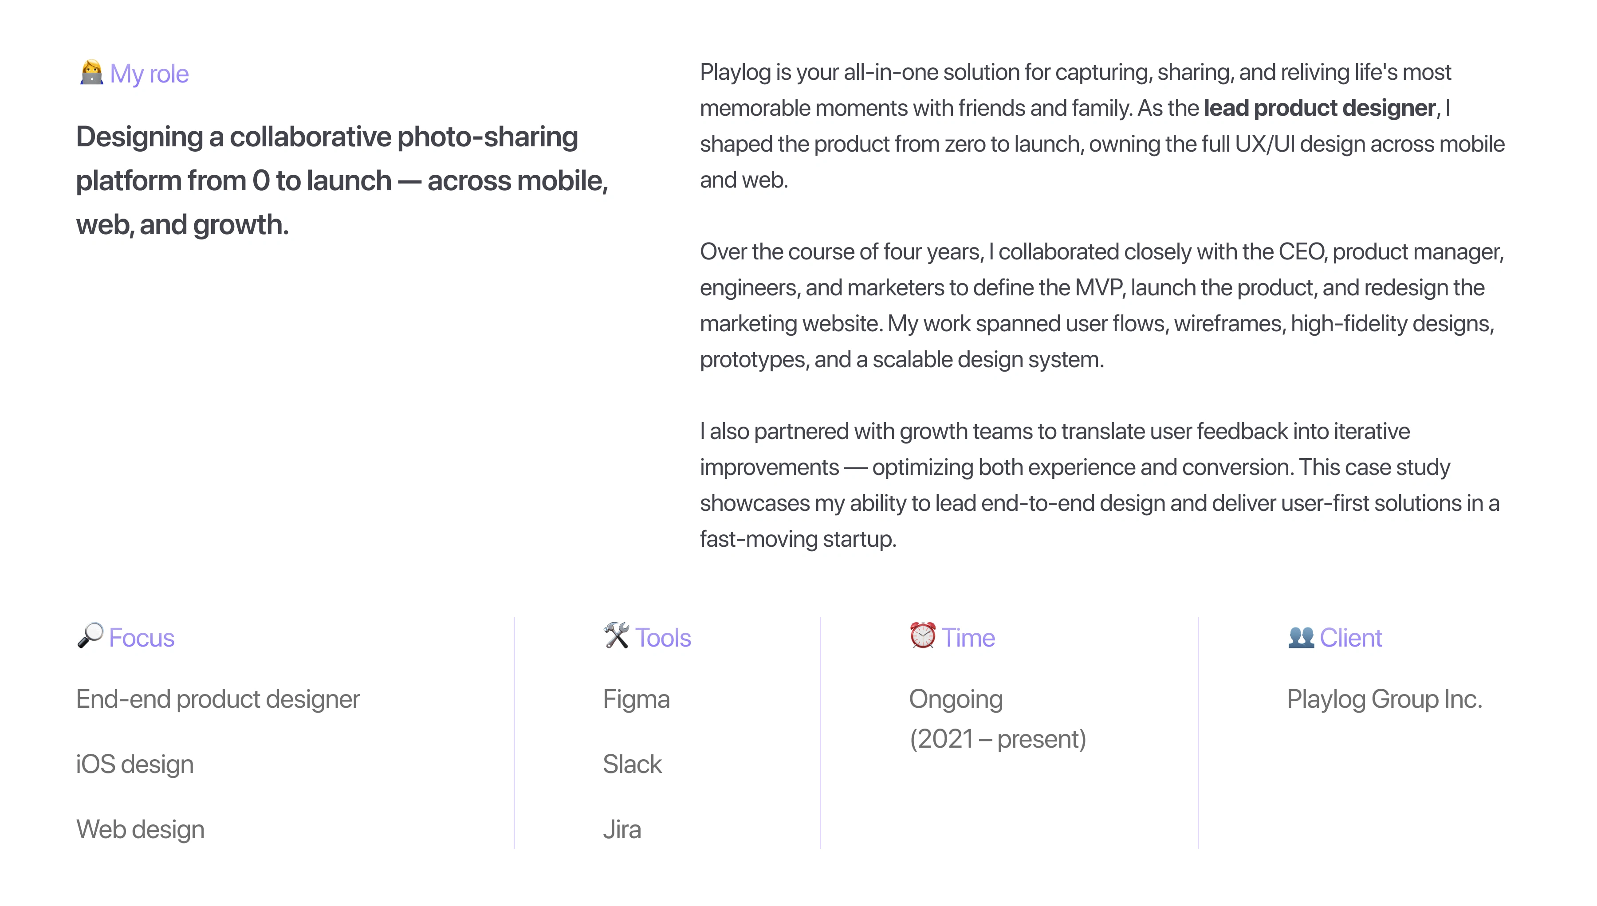This screenshot has width=1597, height=906.
Task: Click the magnifying glass Focus icon
Action: pyautogui.click(x=90, y=635)
